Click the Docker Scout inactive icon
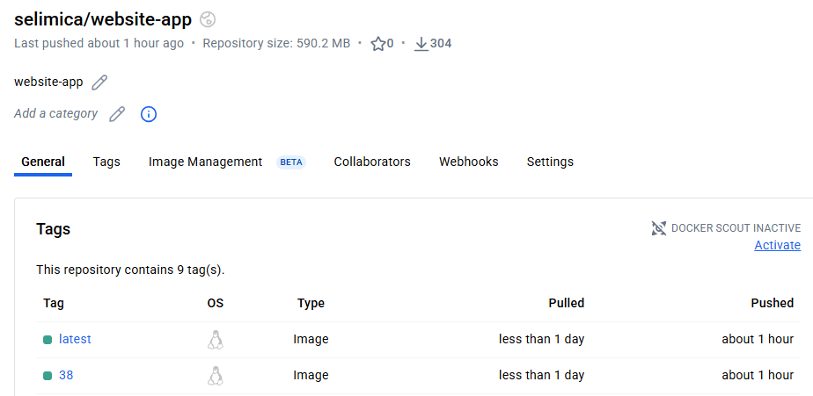This screenshot has width=813, height=396. click(659, 228)
